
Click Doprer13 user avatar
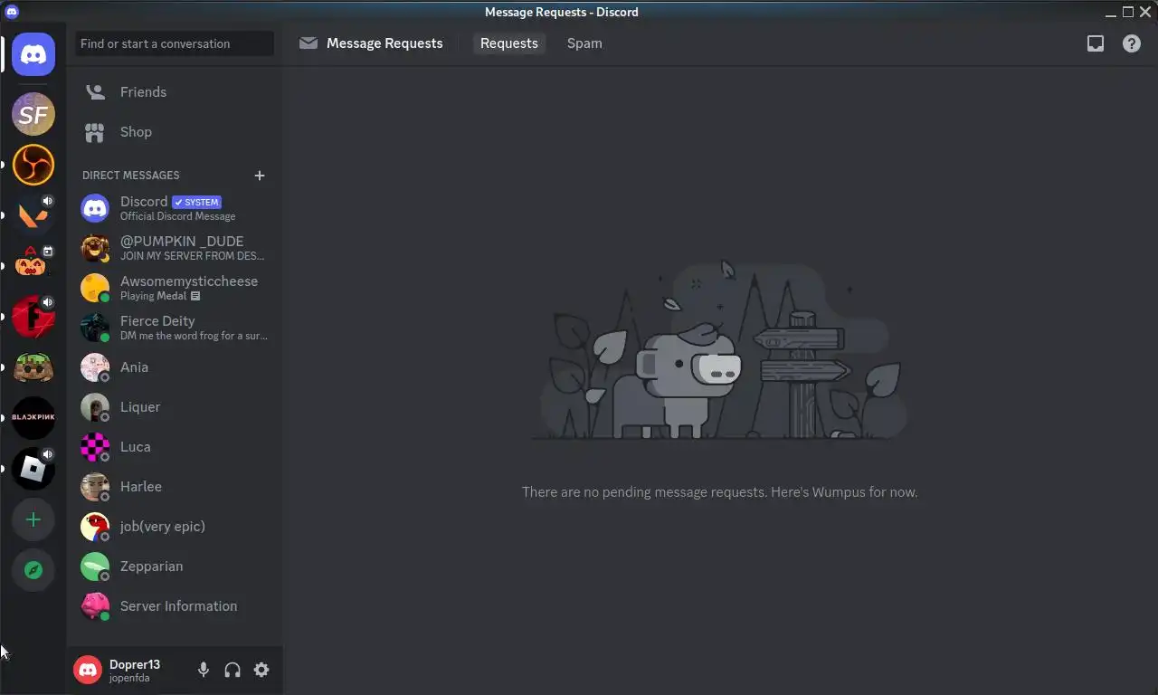(88, 670)
